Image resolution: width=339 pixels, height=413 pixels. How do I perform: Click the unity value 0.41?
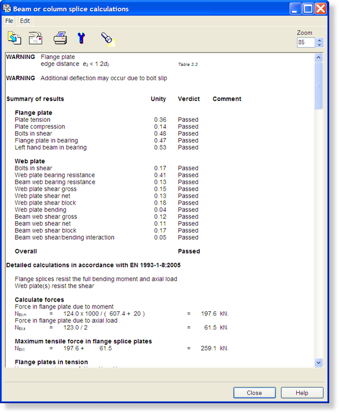point(160,175)
